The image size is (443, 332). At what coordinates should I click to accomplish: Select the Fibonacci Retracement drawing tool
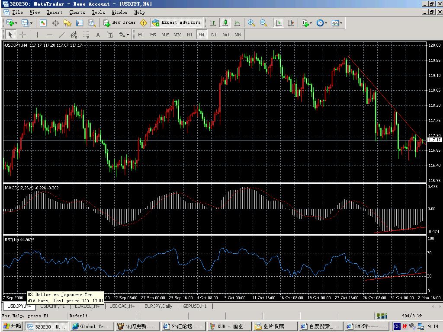[x=85, y=35]
